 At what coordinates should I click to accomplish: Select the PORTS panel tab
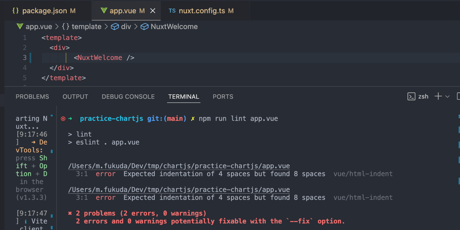pyautogui.click(x=223, y=97)
